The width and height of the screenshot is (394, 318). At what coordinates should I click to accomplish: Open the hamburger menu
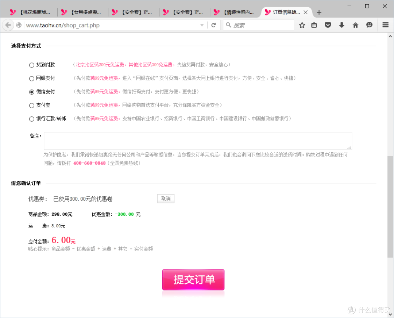coord(386,25)
